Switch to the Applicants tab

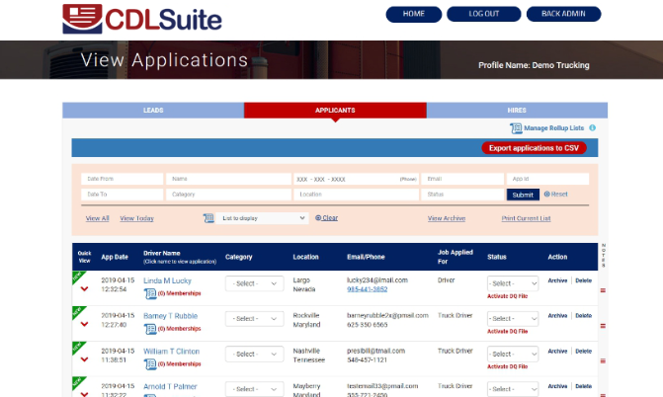tap(335, 111)
